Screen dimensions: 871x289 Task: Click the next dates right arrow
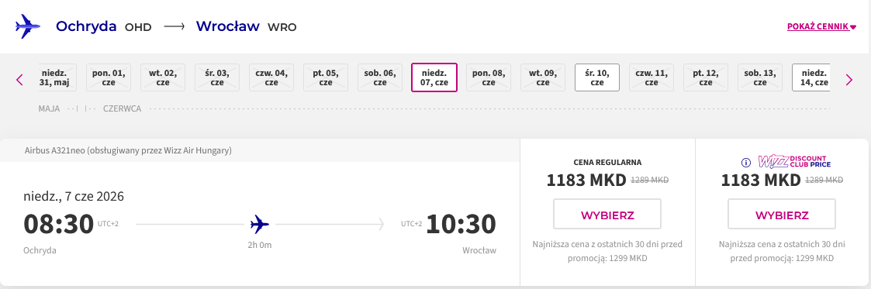849,80
